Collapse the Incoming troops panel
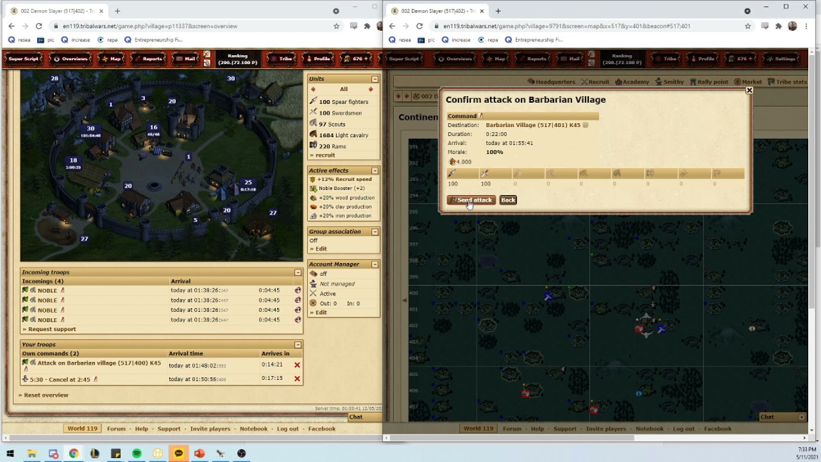 point(298,273)
